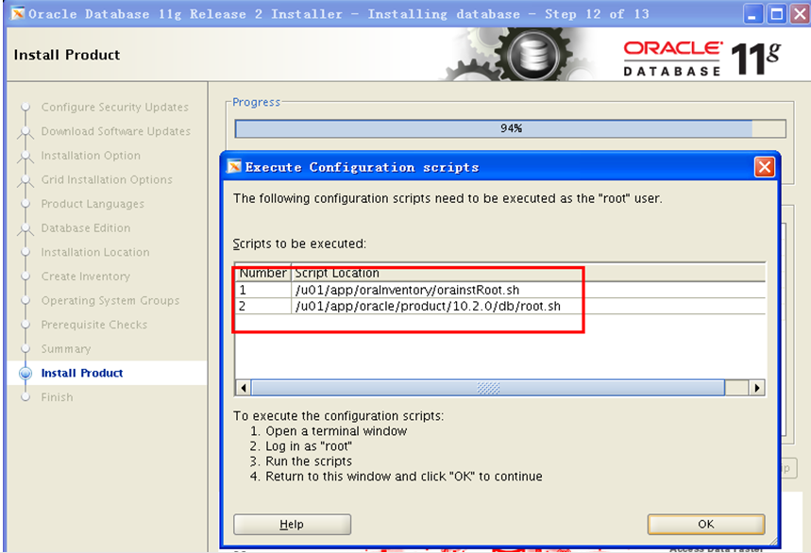The height and width of the screenshot is (553, 811).
Task: Click the scripts table right scroll arrow
Action: (756, 388)
